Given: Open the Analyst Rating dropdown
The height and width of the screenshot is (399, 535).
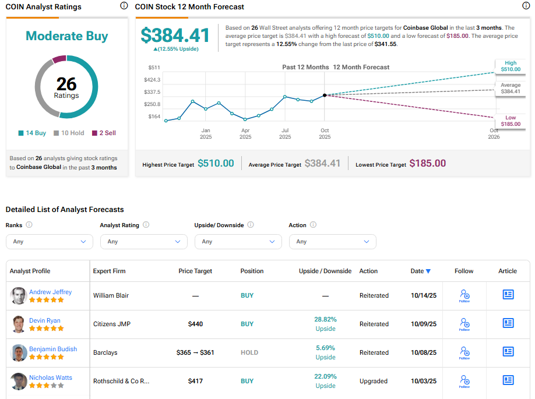Looking at the screenshot, I should 143,242.
